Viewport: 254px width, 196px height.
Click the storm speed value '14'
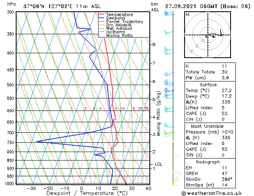point(225,185)
